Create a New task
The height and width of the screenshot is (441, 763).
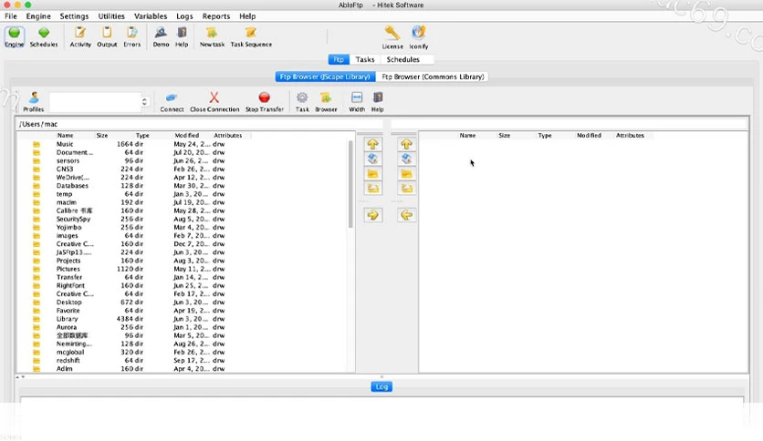212,37
